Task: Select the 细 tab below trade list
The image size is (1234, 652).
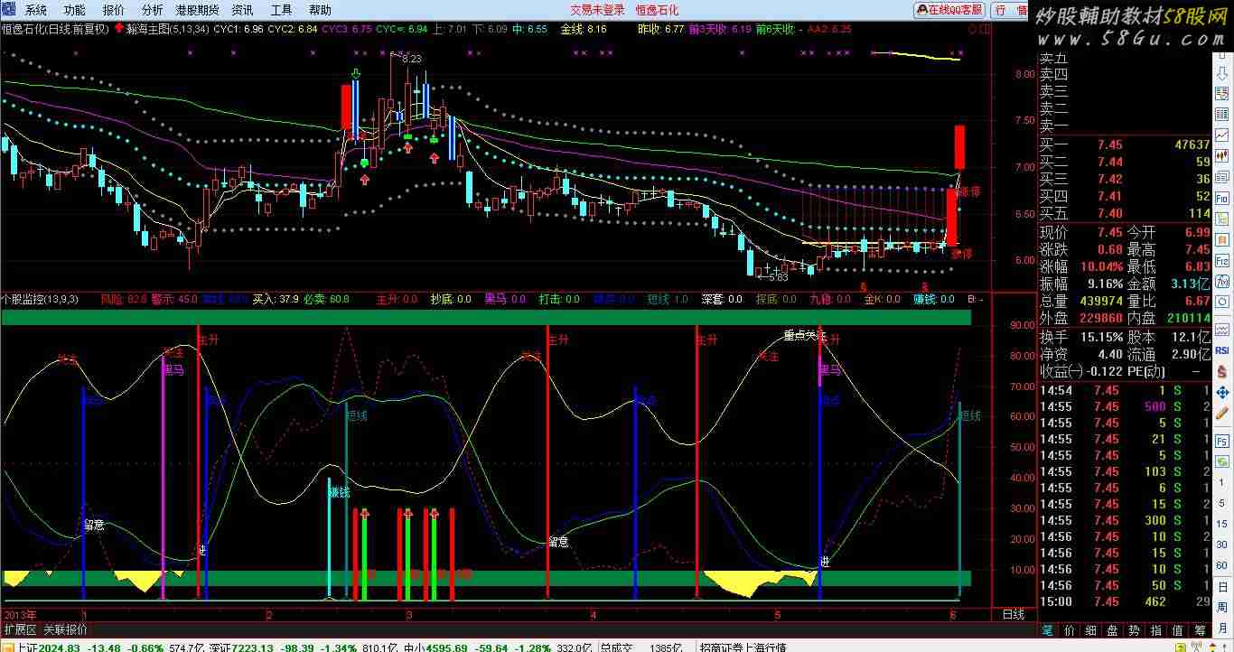Action: pos(1090,629)
